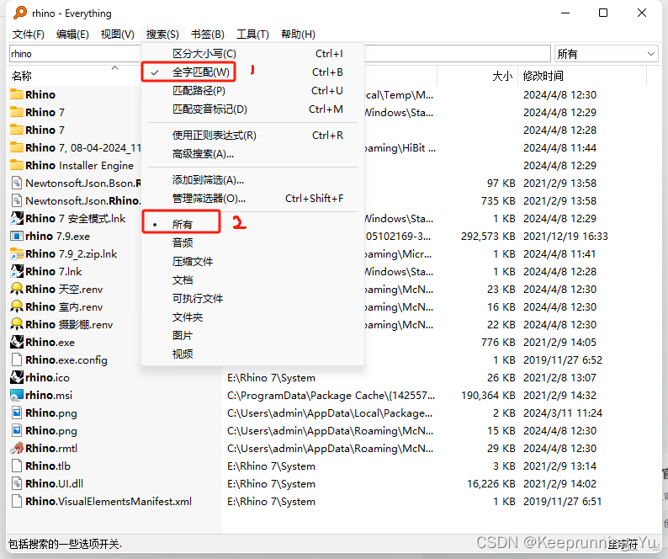
Task: Open the 文件(F) menu
Action: tap(29, 35)
